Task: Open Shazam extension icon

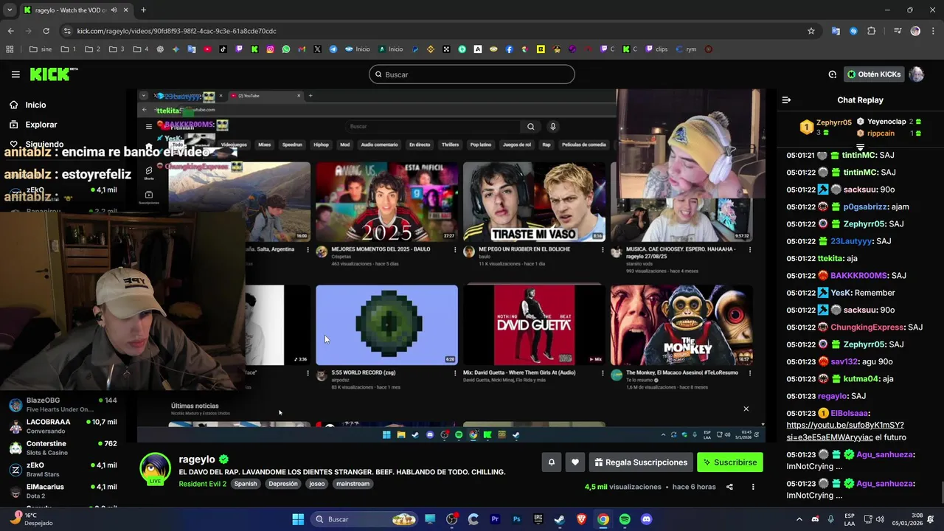Action: [853, 31]
